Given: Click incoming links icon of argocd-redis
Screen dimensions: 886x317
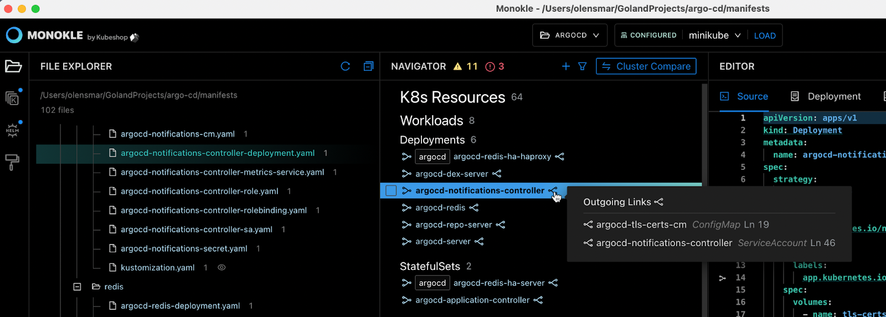Looking at the screenshot, I should pos(406,207).
